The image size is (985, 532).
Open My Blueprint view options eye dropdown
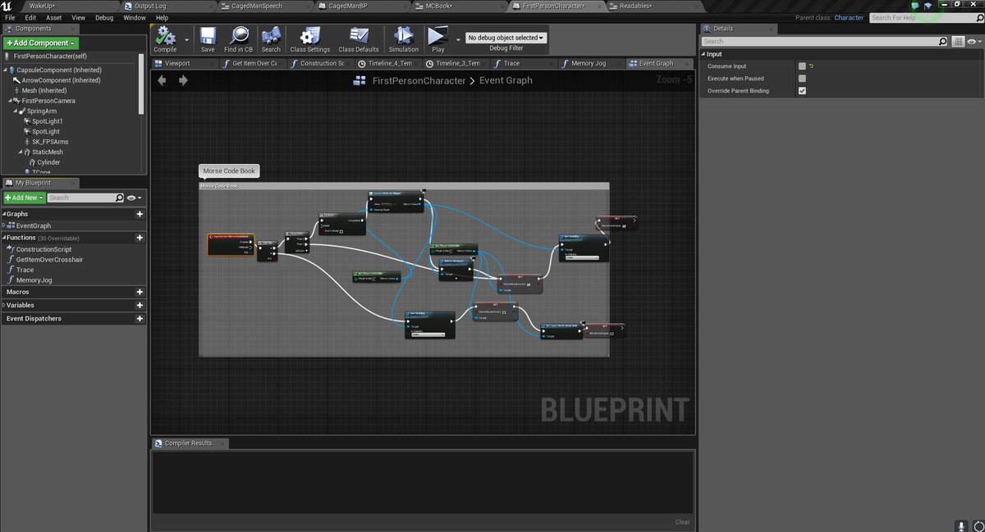click(x=134, y=198)
